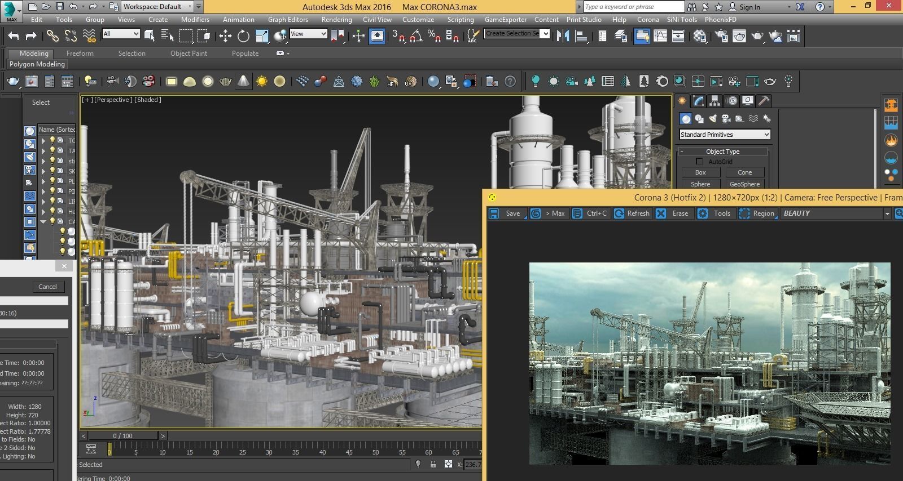903x481 pixels.
Task: Click frame 50 on the timeline
Action: click(376, 451)
